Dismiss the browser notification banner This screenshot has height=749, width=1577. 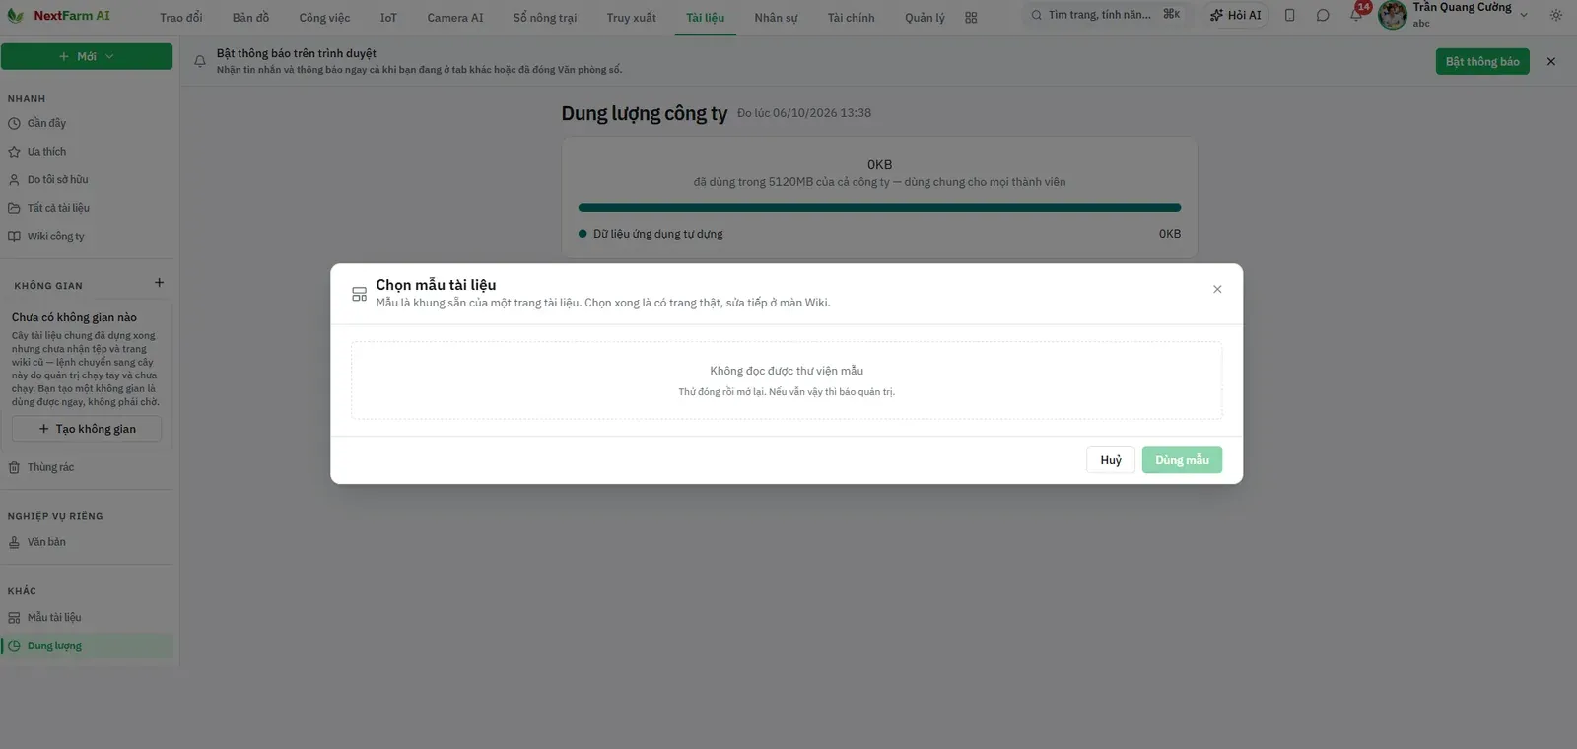point(1550,61)
